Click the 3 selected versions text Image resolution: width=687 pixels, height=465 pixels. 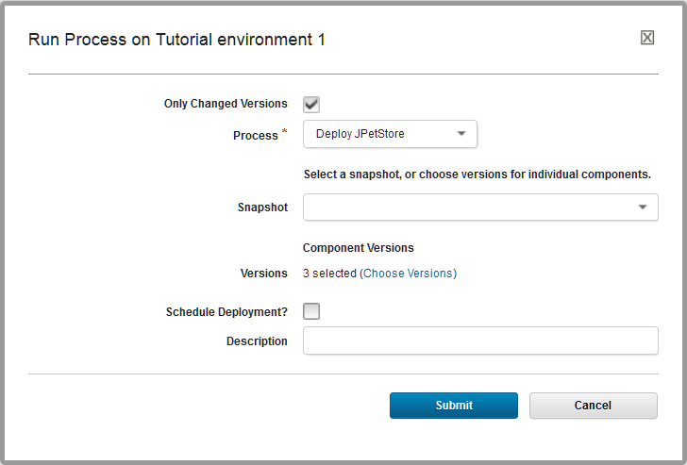click(x=329, y=274)
